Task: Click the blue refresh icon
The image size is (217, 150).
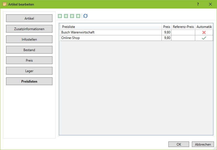Action: [x=86, y=16]
